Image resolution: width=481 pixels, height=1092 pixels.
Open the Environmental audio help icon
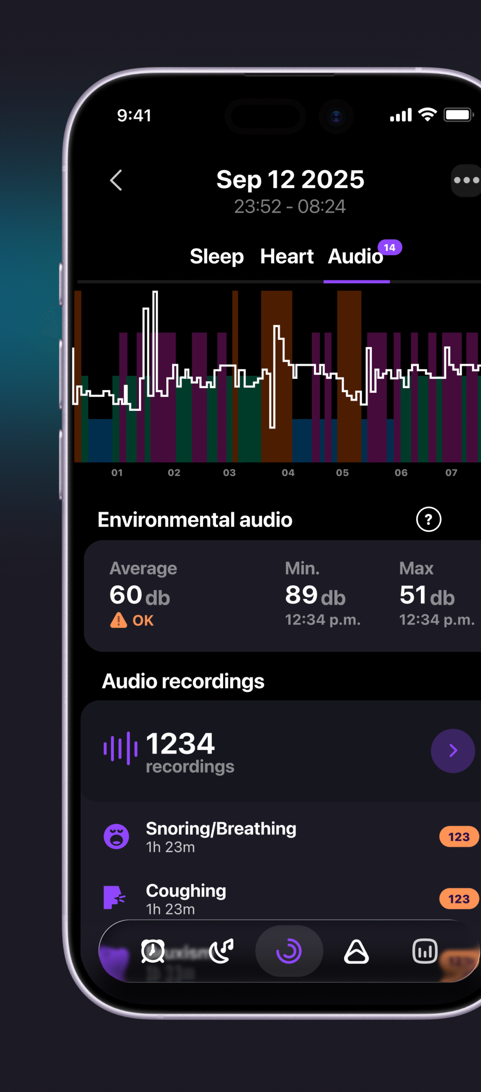tap(428, 519)
